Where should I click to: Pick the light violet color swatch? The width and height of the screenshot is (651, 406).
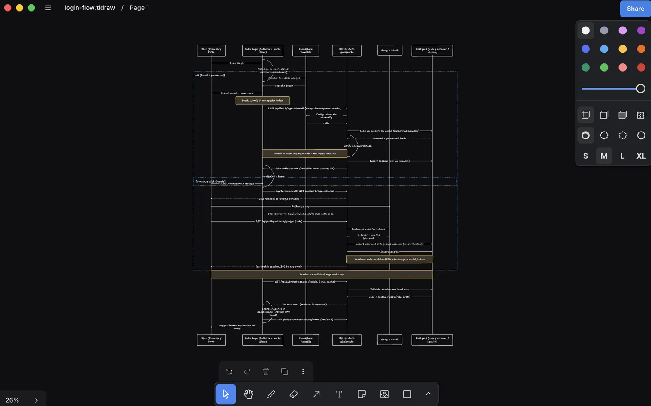point(623,30)
